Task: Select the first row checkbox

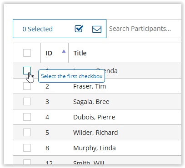Action: 27,71
